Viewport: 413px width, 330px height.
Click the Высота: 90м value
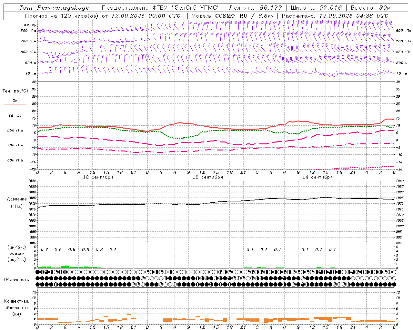(x=371, y=8)
